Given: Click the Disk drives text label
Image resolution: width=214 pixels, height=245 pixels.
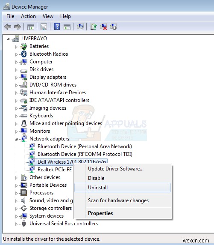Looking at the screenshot, I should point(41,69).
